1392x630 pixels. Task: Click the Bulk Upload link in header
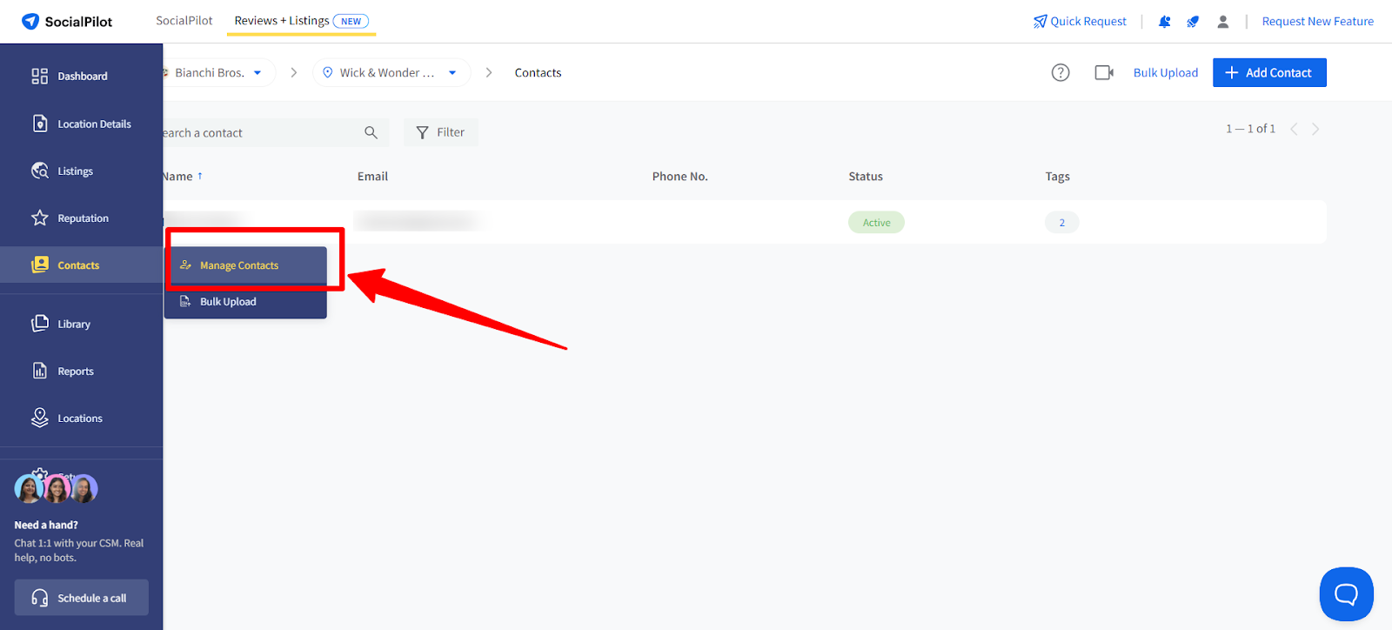click(x=1165, y=73)
